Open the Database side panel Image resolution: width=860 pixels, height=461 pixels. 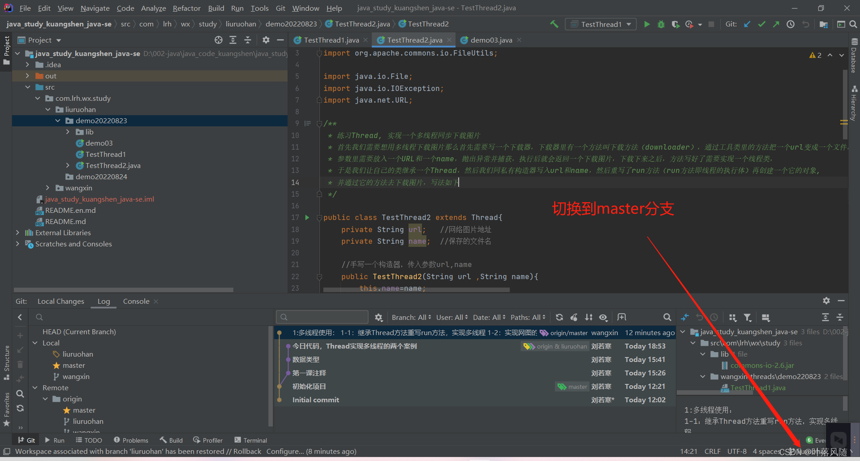(854, 55)
